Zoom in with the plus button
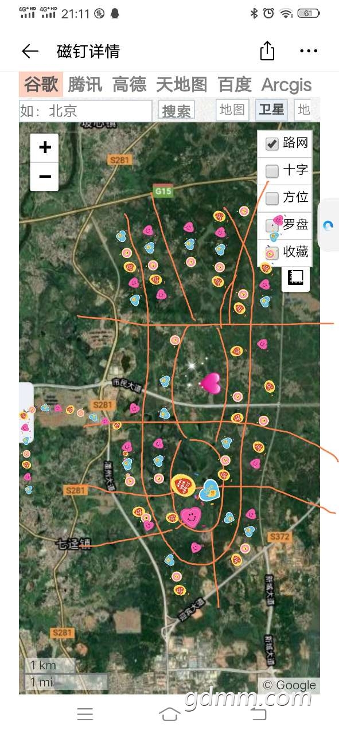Screen dimensions: 339x734 click(44, 148)
